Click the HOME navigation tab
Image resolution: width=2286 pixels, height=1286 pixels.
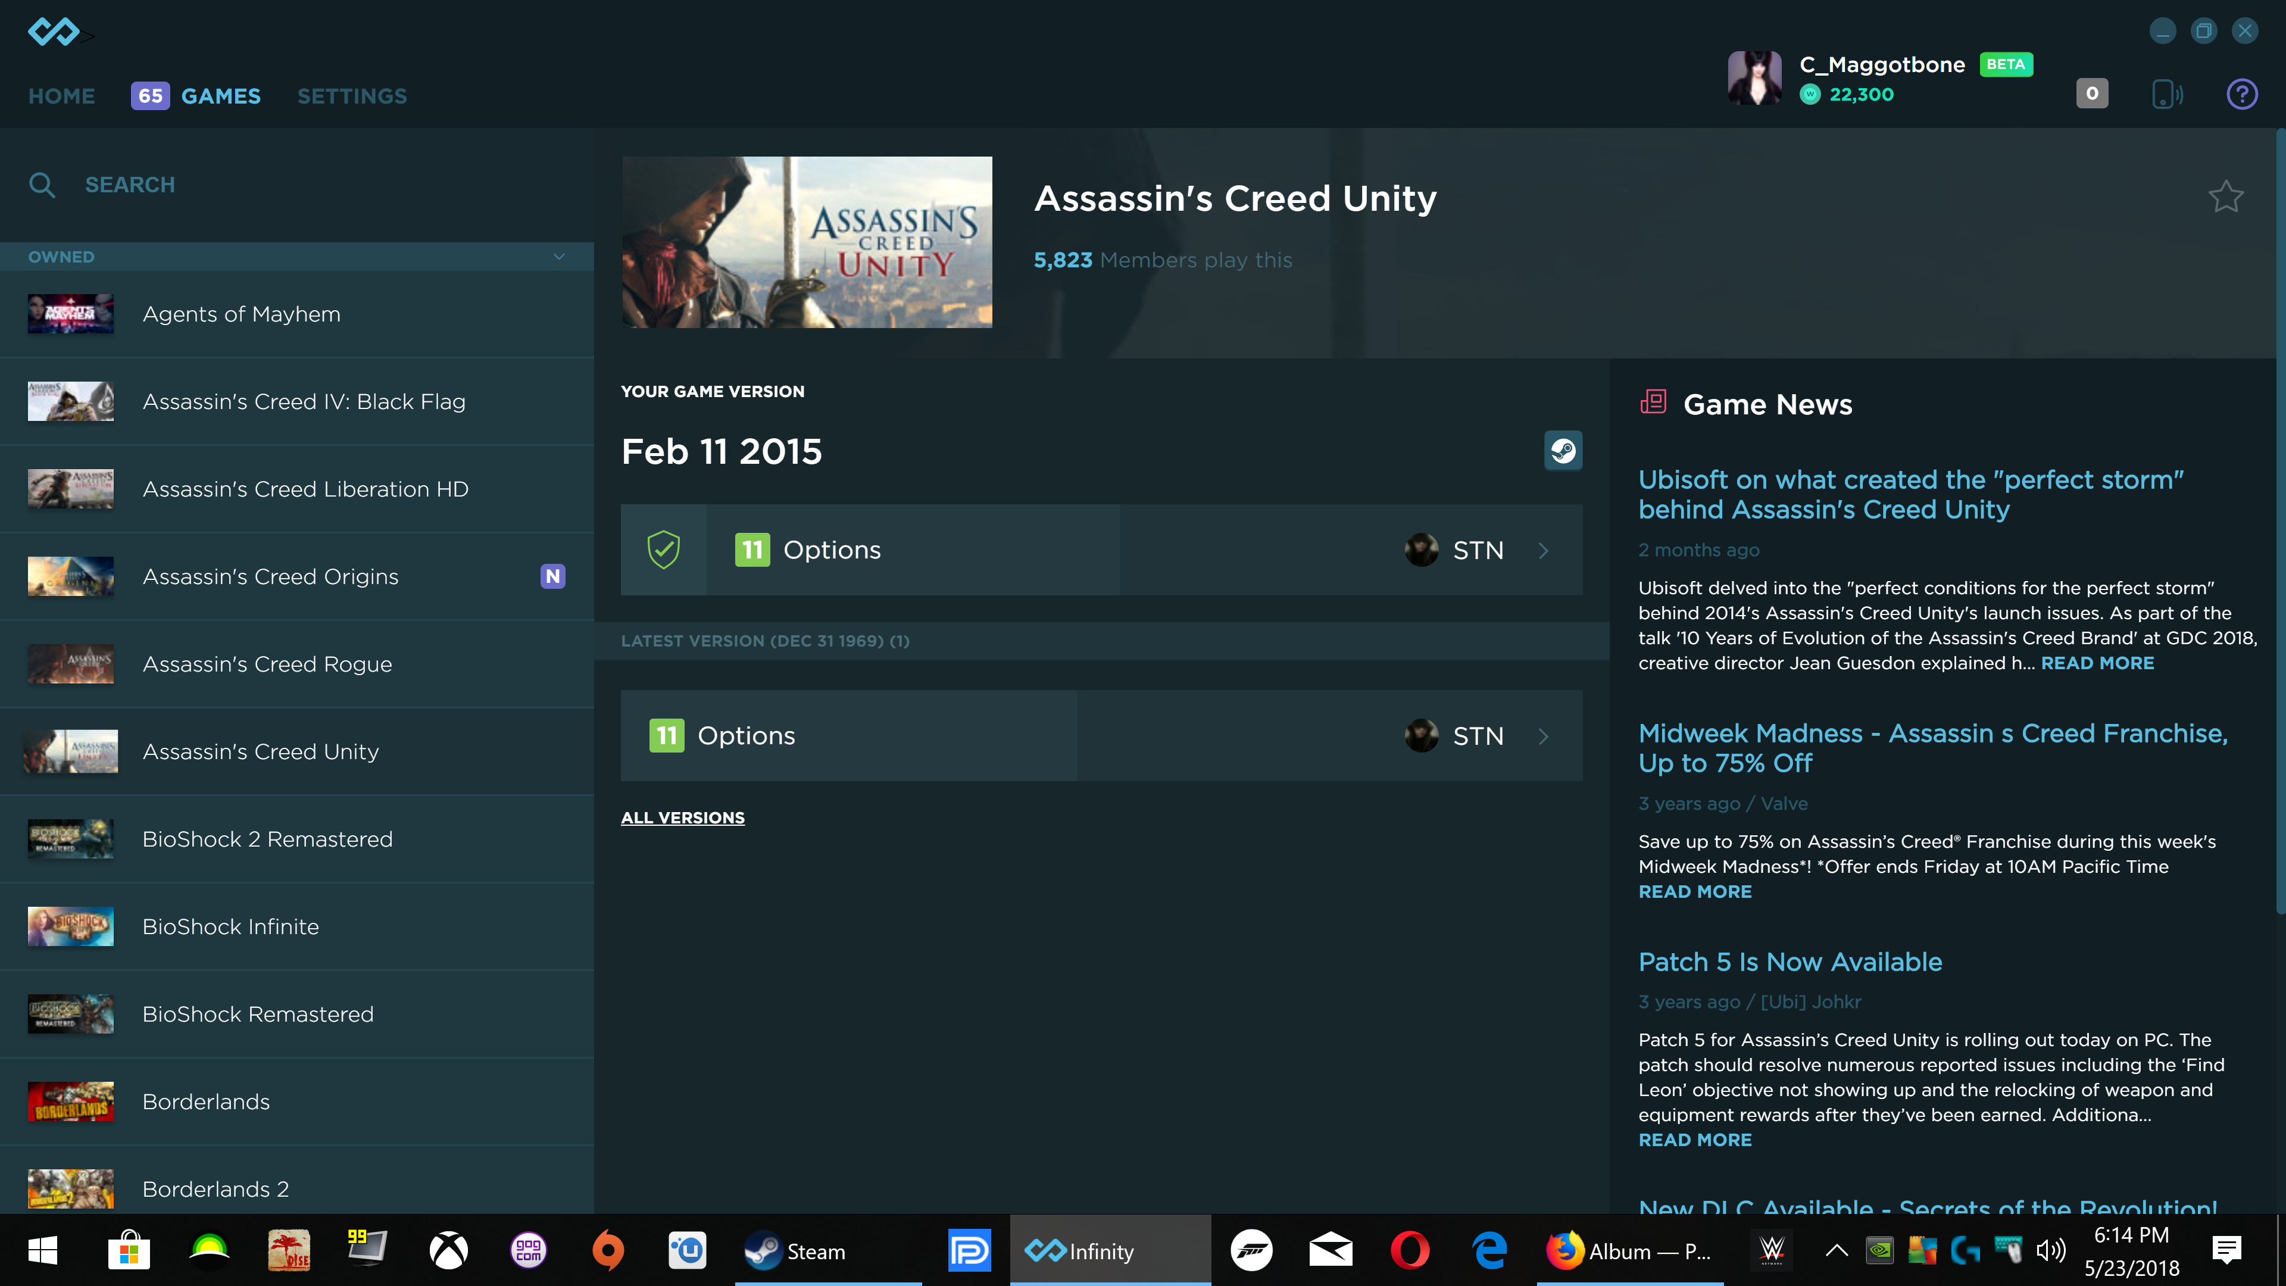[61, 96]
